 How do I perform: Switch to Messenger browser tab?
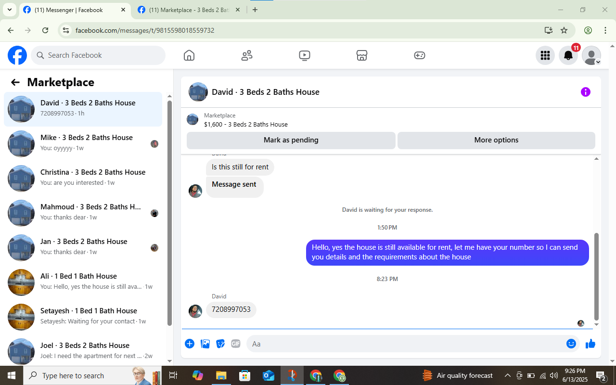click(74, 10)
